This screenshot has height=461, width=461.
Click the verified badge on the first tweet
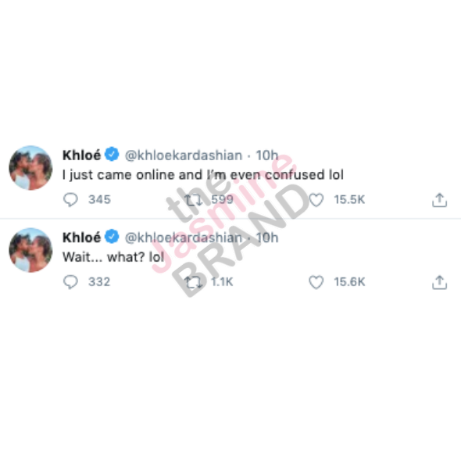pos(112,155)
